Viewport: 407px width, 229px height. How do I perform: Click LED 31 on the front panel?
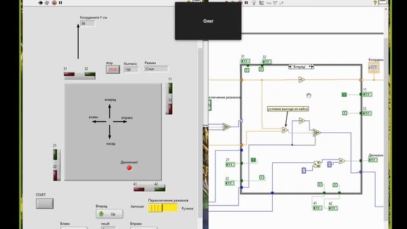coord(69,74)
